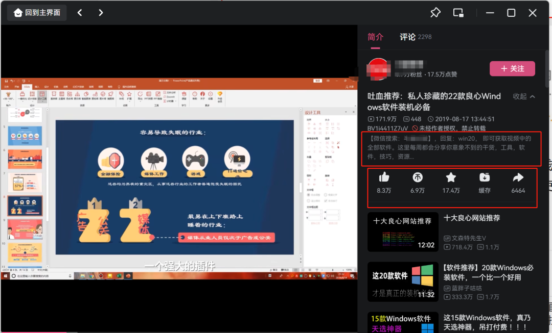Click the video playback area
The image size is (552, 333).
point(179,178)
